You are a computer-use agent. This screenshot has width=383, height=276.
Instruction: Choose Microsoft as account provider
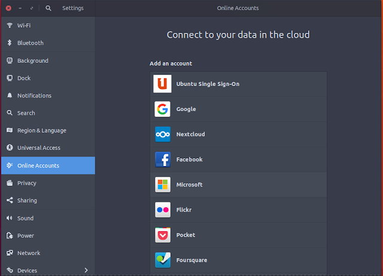(238, 185)
